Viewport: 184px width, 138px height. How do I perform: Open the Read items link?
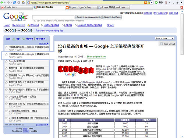pyautogui.click(x=19, y=25)
